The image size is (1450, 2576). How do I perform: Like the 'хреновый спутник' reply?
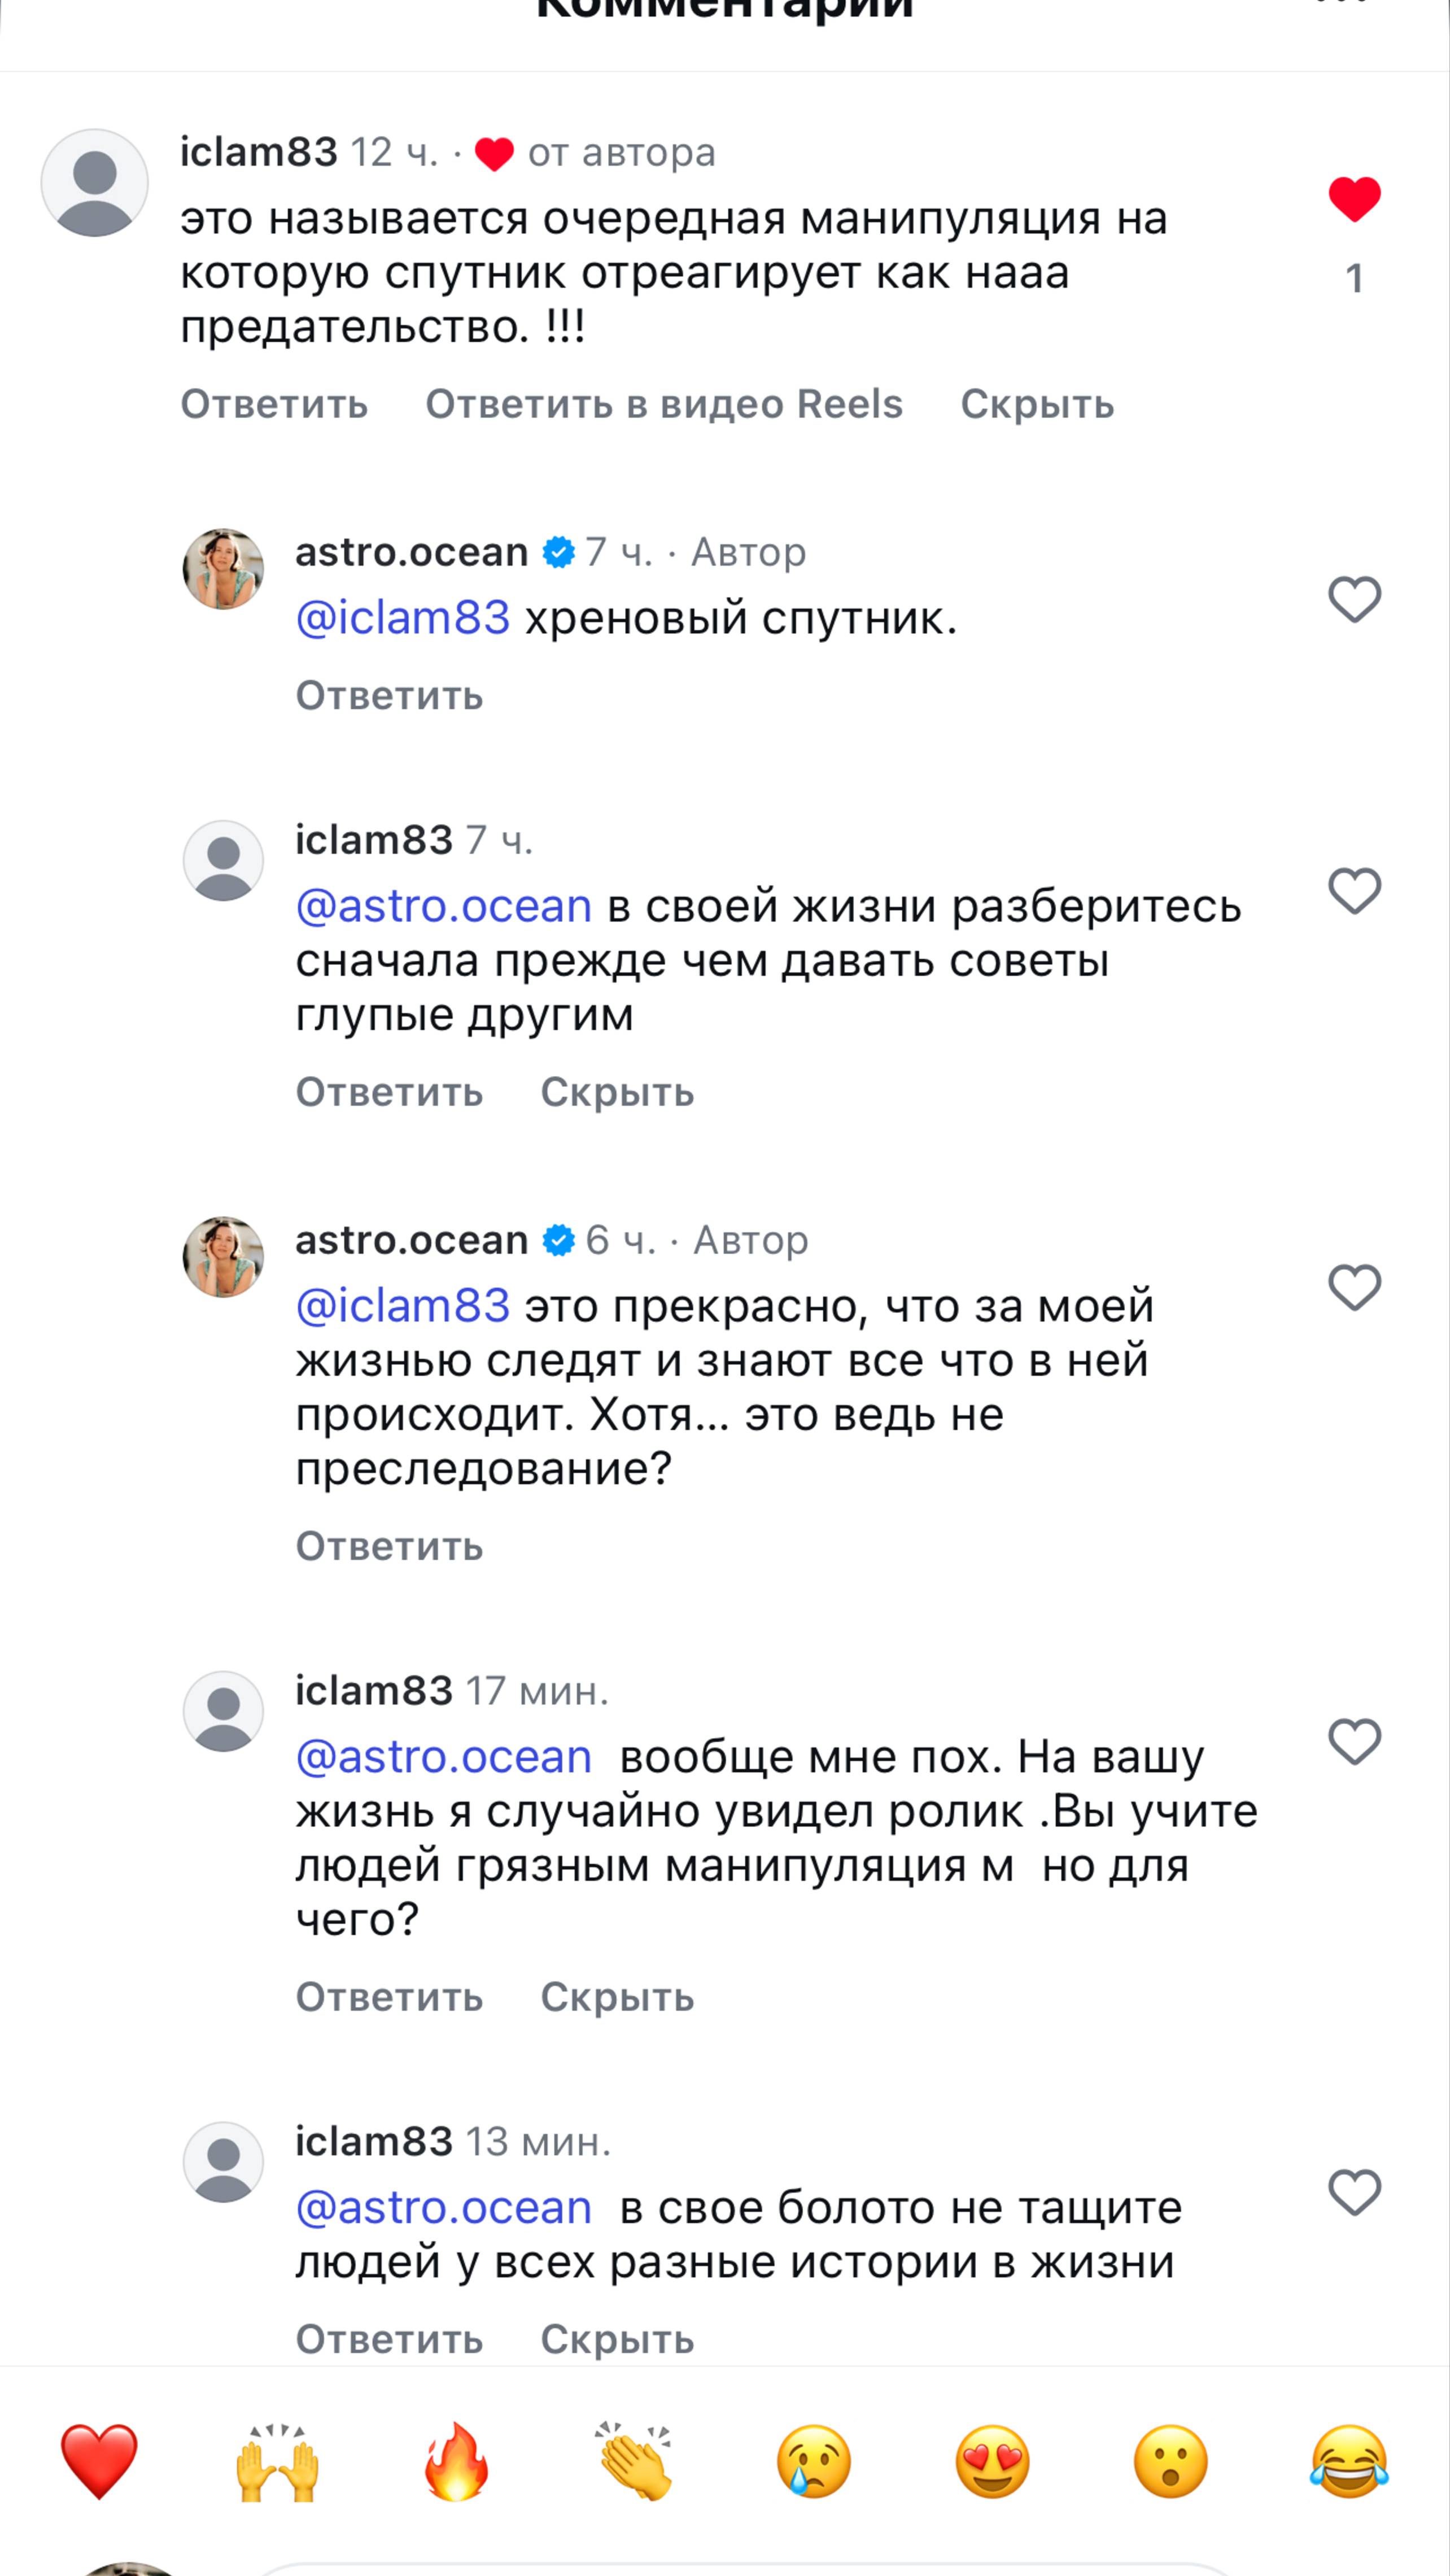click(x=1354, y=600)
